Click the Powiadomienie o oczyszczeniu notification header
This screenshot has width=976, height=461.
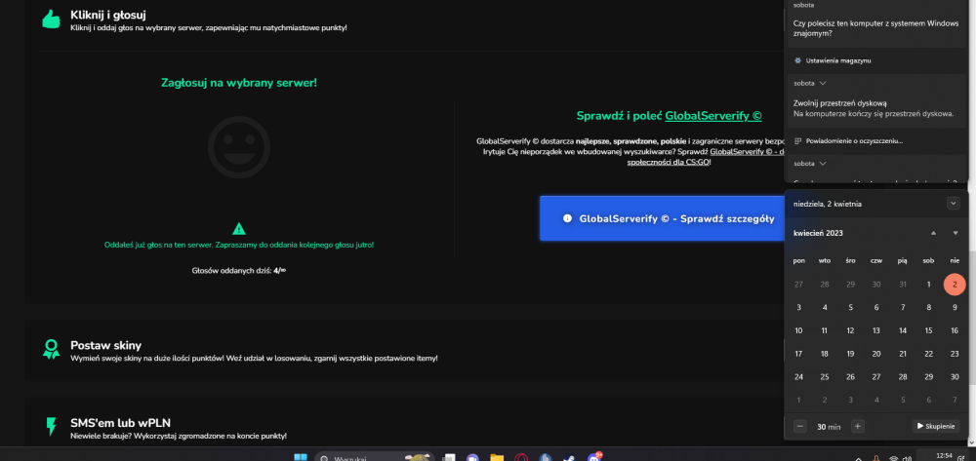(848, 141)
